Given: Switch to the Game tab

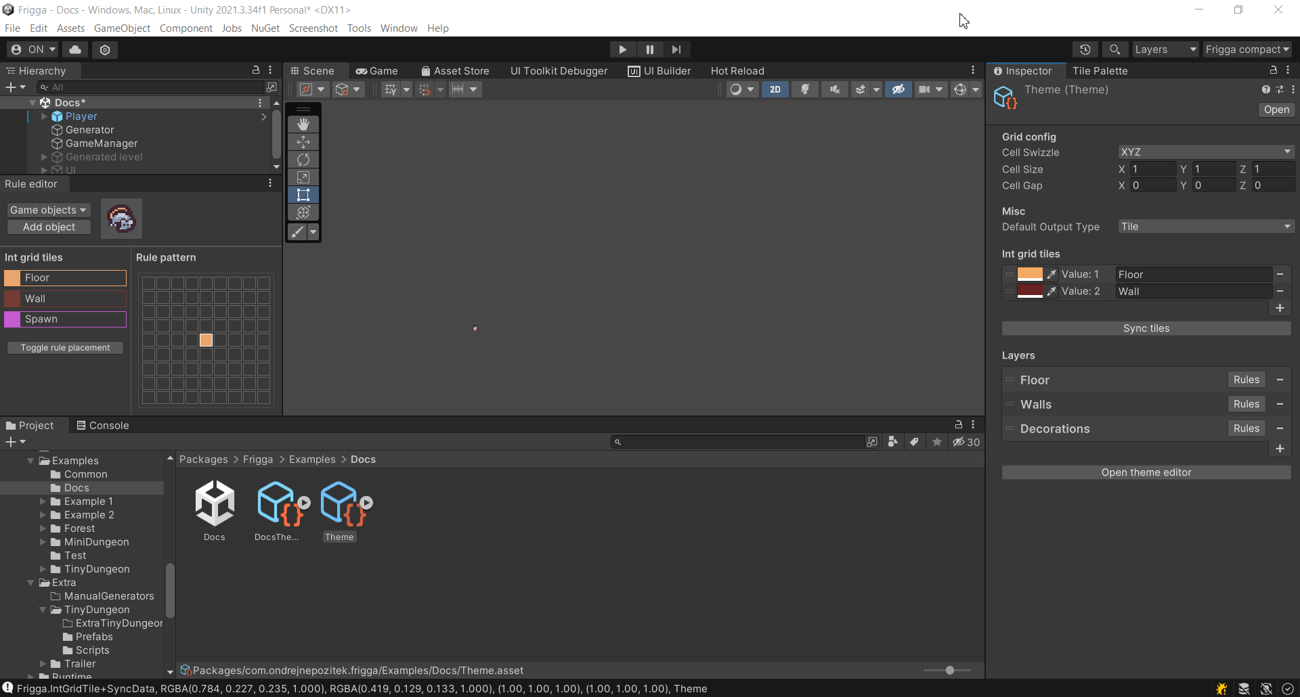Looking at the screenshot, I should coord(377,70).
